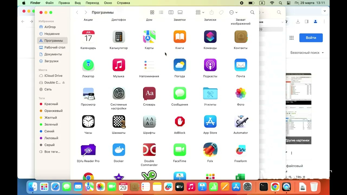Click the Локатор app icon
The image size is (347, 195).
(88, 65)
